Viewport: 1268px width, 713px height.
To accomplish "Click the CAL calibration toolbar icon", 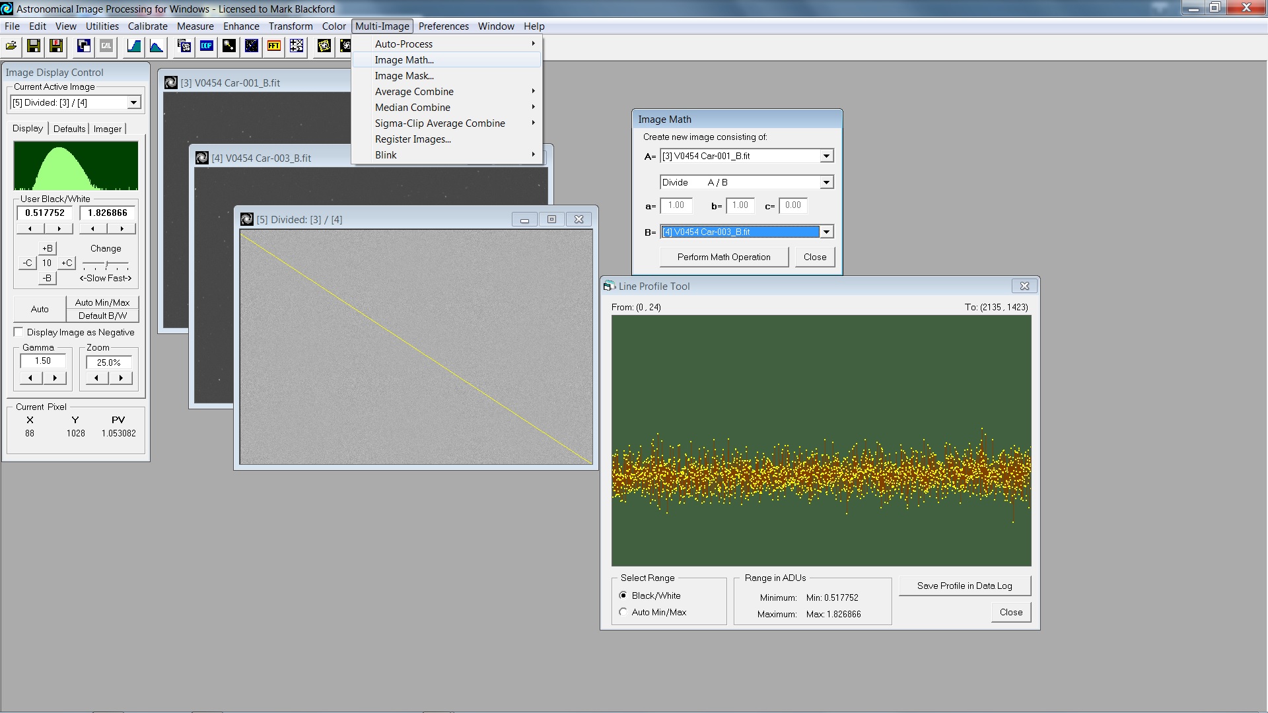I will tap(106, 46).
